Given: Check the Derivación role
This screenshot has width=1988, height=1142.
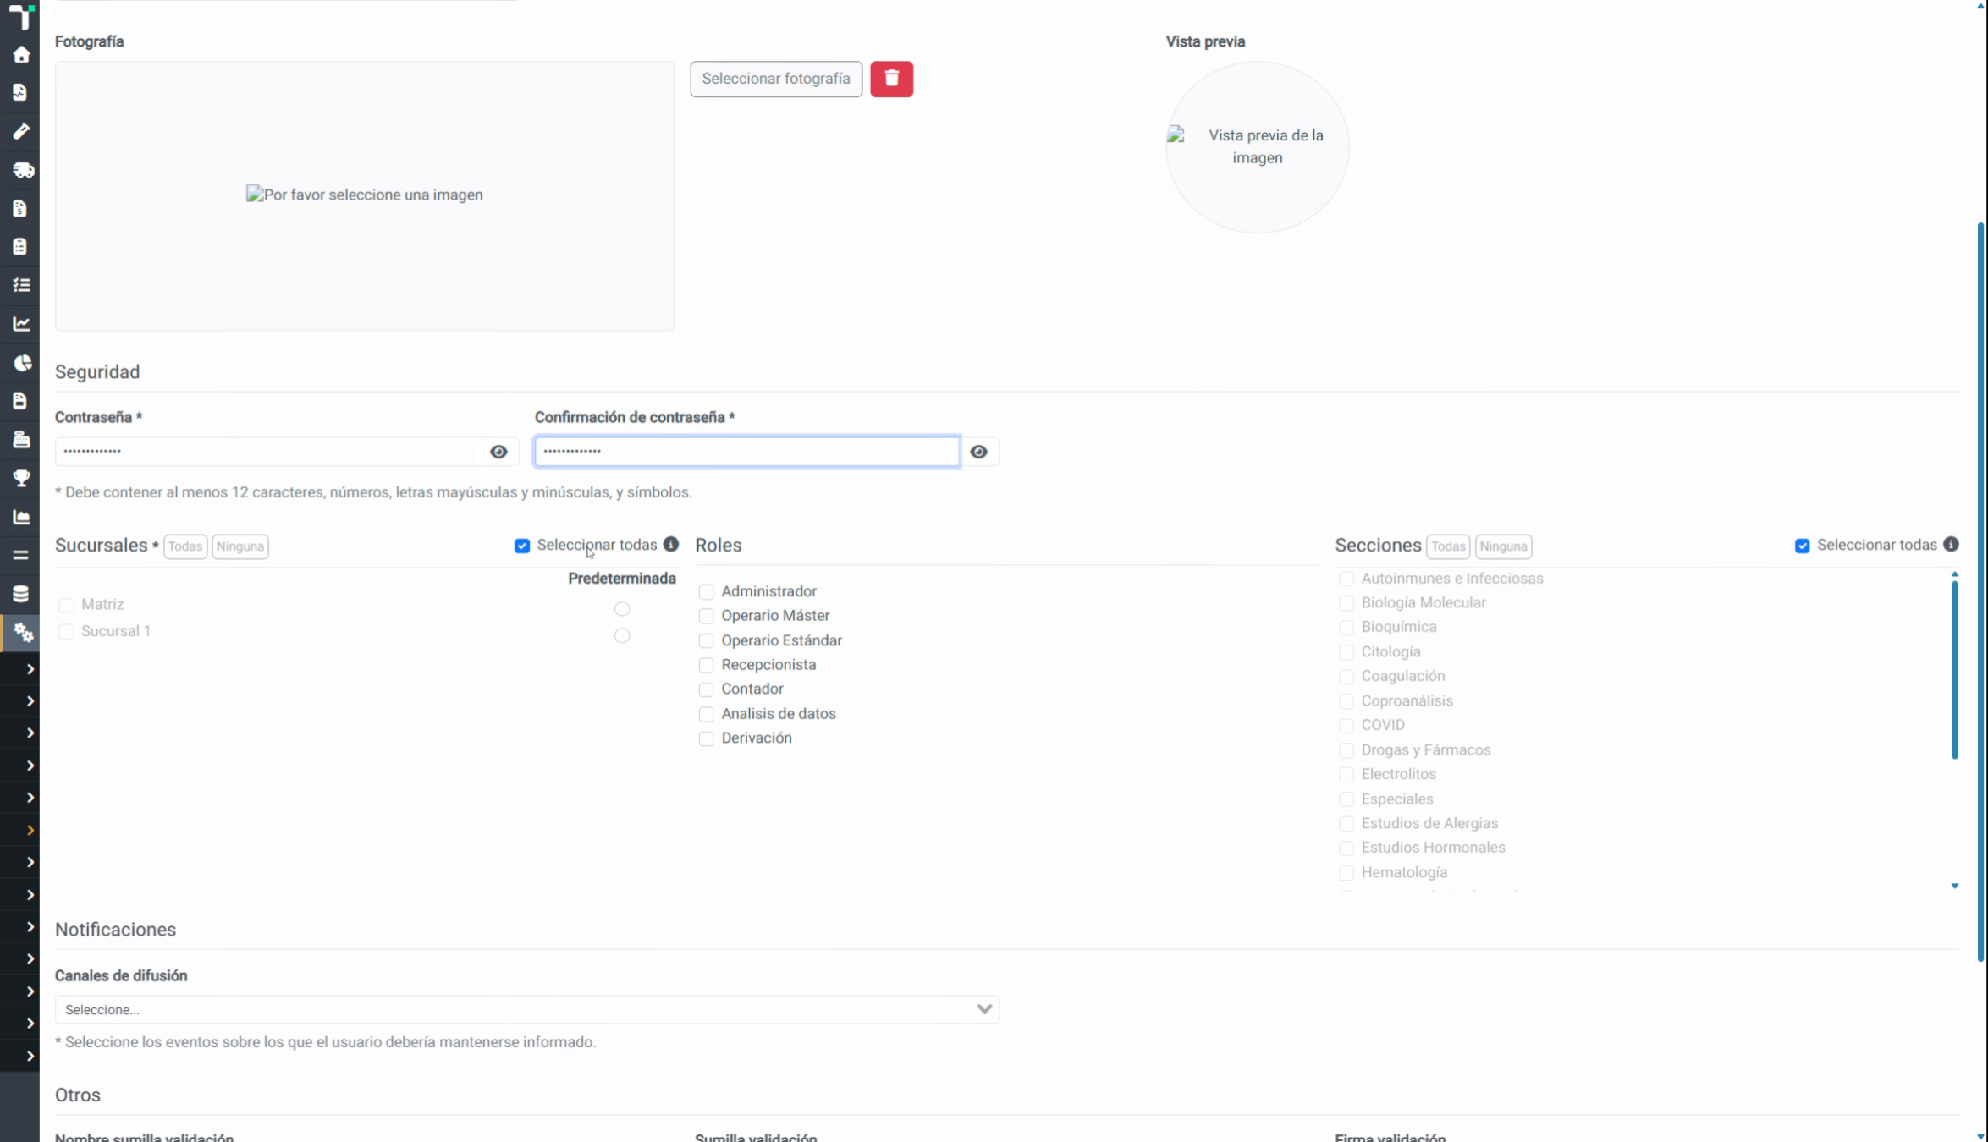Looking at the screenshot, I should 706,738.
